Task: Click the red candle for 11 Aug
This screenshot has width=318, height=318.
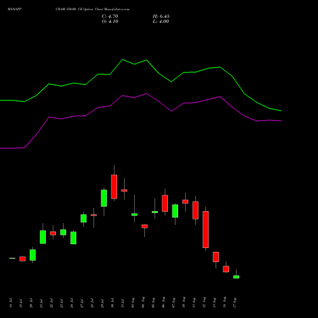Action: 195,211
